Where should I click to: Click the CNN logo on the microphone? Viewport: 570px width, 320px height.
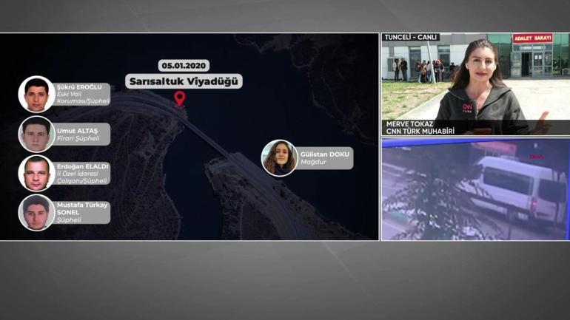(467, 108)
